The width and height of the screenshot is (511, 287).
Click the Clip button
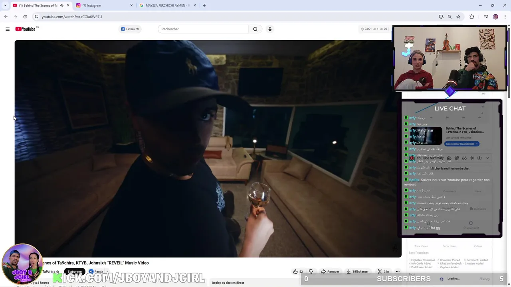coord(383,271)
